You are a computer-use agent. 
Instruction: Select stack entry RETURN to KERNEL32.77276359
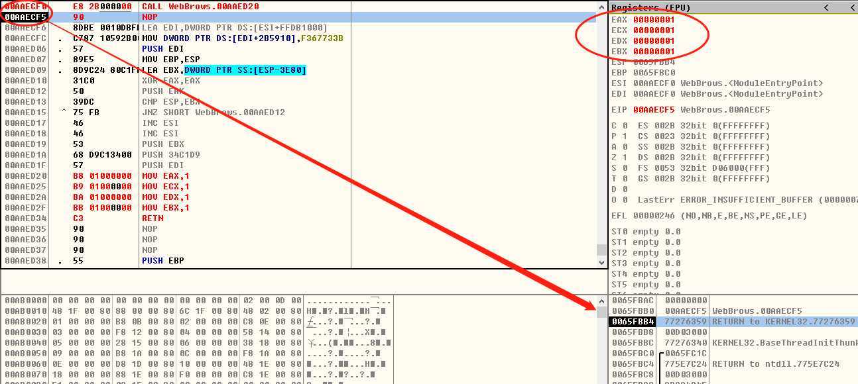tap(733, 322)
